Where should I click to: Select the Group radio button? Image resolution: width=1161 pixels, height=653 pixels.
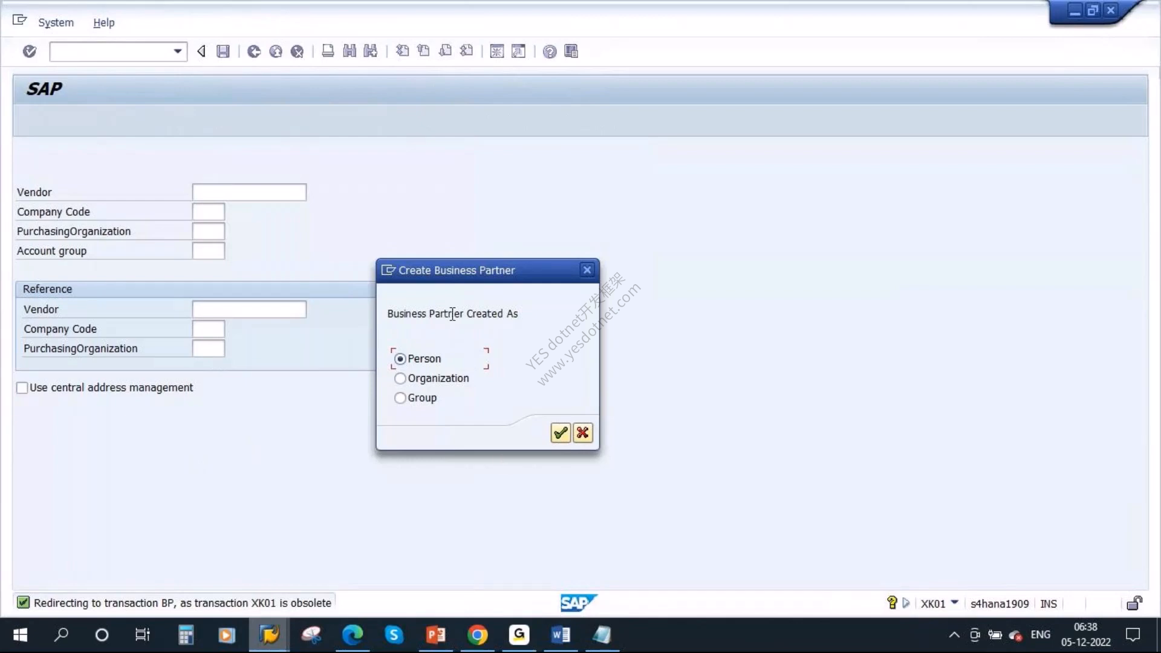click(x=400, y=398)
